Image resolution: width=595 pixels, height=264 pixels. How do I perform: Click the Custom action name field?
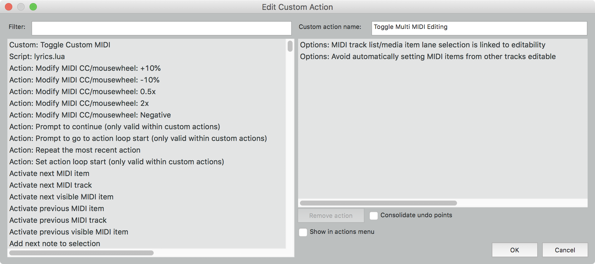(x=479, y=28)
